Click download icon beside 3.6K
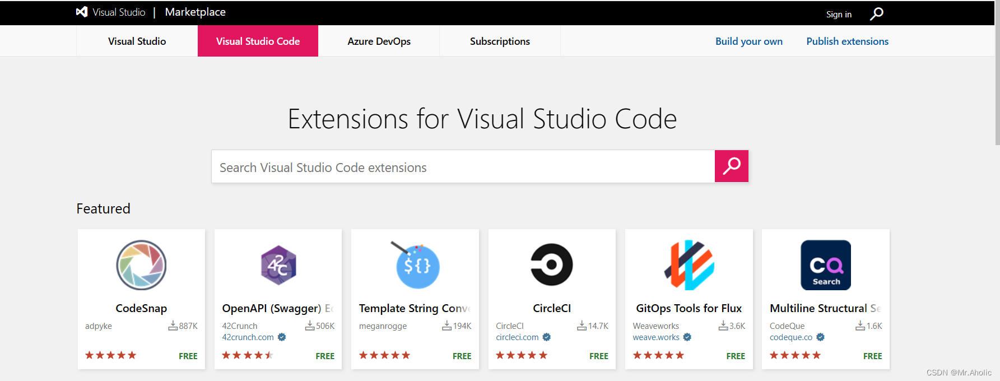The image size is (1000, 381). [x=723, y=326]
